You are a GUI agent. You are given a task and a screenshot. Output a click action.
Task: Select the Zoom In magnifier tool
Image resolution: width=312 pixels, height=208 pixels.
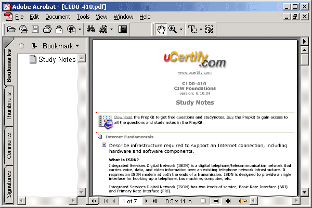(x=173, y=30)
